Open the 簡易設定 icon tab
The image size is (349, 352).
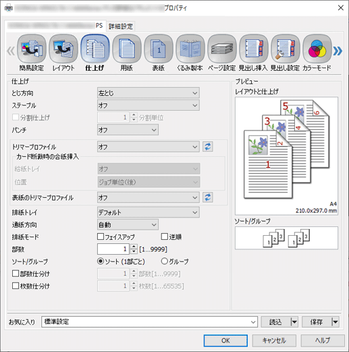[32, 53]
